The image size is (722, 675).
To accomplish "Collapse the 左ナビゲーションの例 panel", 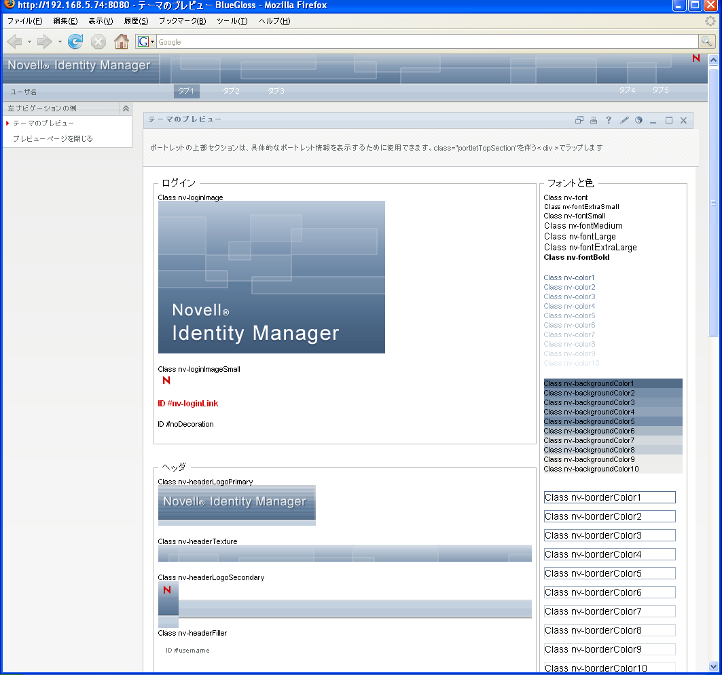I will [x=126, y=109].
